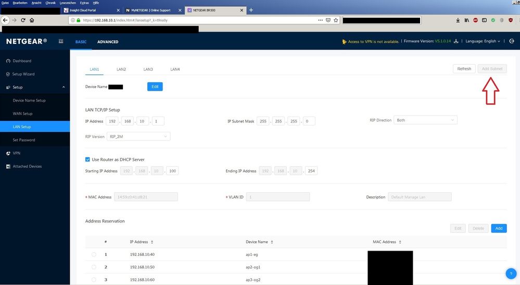This screenshot has width=520, height=285.
Task: Open the Lesezeichen browser menu
Action: click(x=68, y=3)
